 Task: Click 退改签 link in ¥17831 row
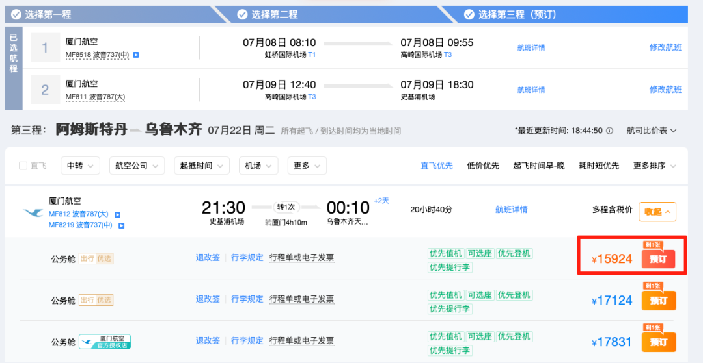pos(208,341)
